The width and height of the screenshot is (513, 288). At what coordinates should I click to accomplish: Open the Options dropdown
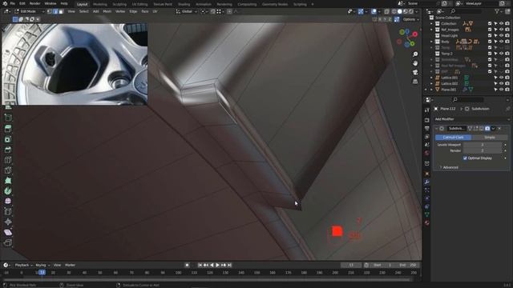pos(411,19)
